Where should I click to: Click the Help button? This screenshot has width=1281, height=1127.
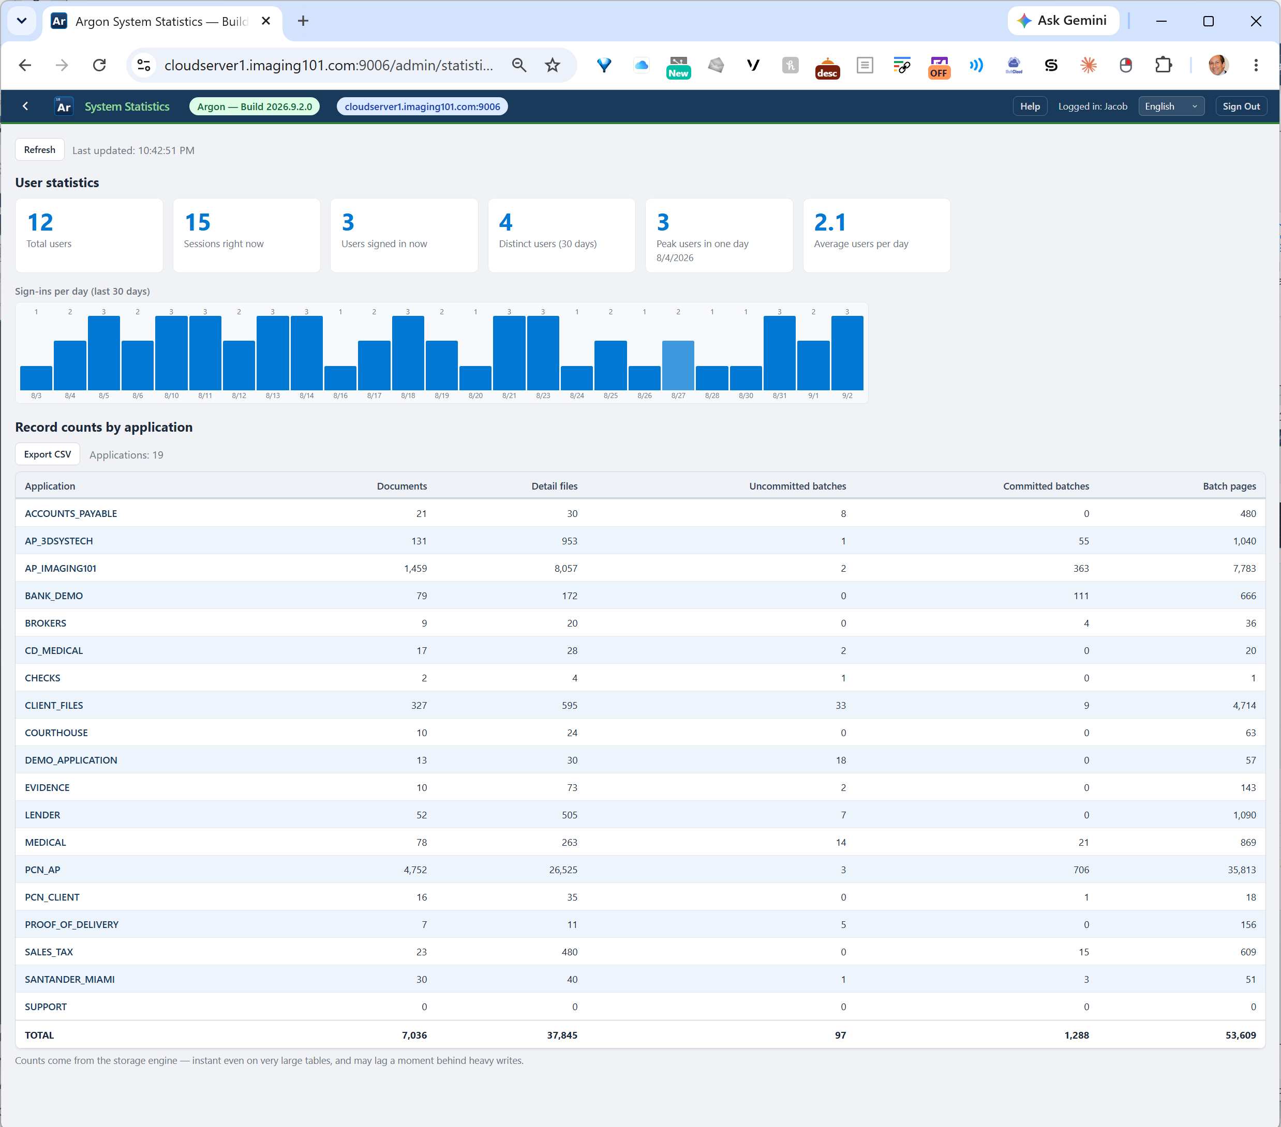point(1030,106)
